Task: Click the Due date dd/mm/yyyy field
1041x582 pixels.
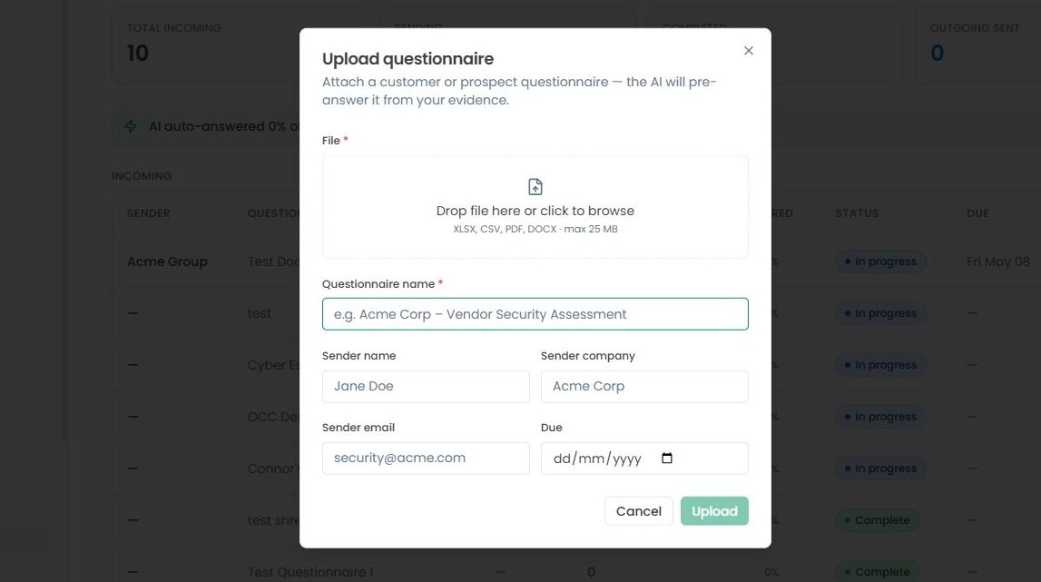Action: pos(644,458)
